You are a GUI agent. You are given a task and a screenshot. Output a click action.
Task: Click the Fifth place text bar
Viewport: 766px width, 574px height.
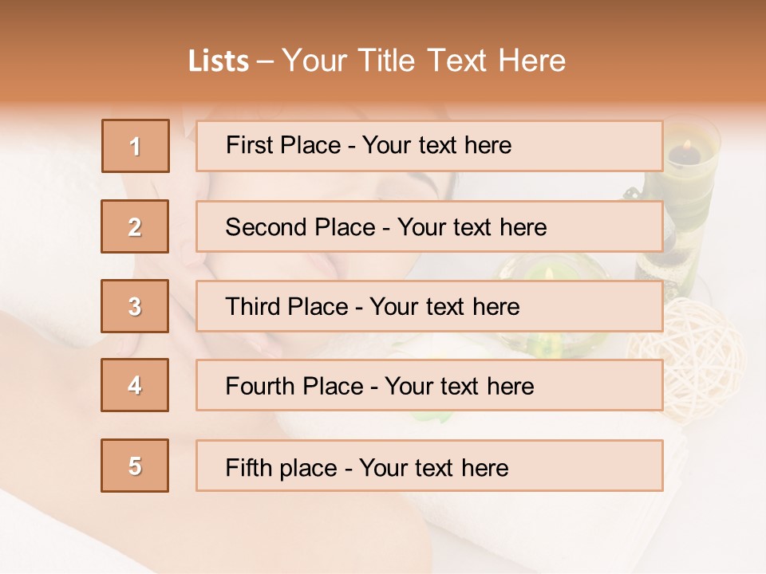coord(429,466)
